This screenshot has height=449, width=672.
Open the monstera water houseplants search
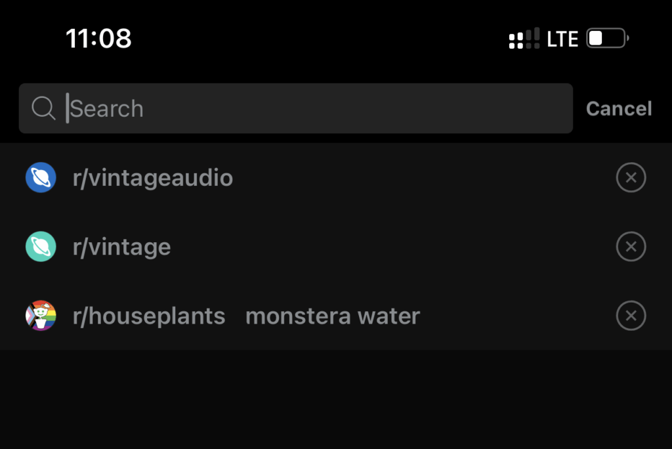[x=332, y=316]
